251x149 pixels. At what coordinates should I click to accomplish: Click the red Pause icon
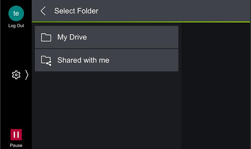(16, 134)
